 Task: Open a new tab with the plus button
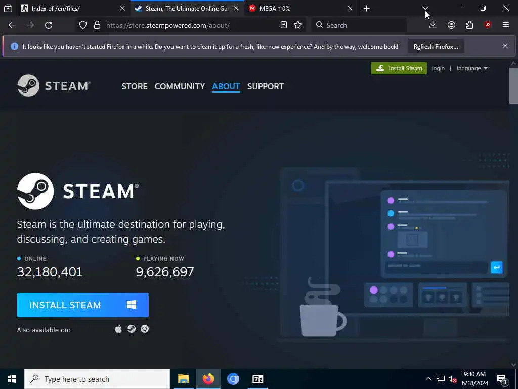point(366,8)
